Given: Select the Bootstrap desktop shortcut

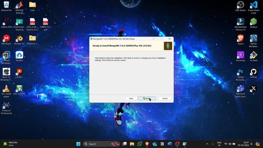Looking at the screenshot, I should (x=240, y=56).
